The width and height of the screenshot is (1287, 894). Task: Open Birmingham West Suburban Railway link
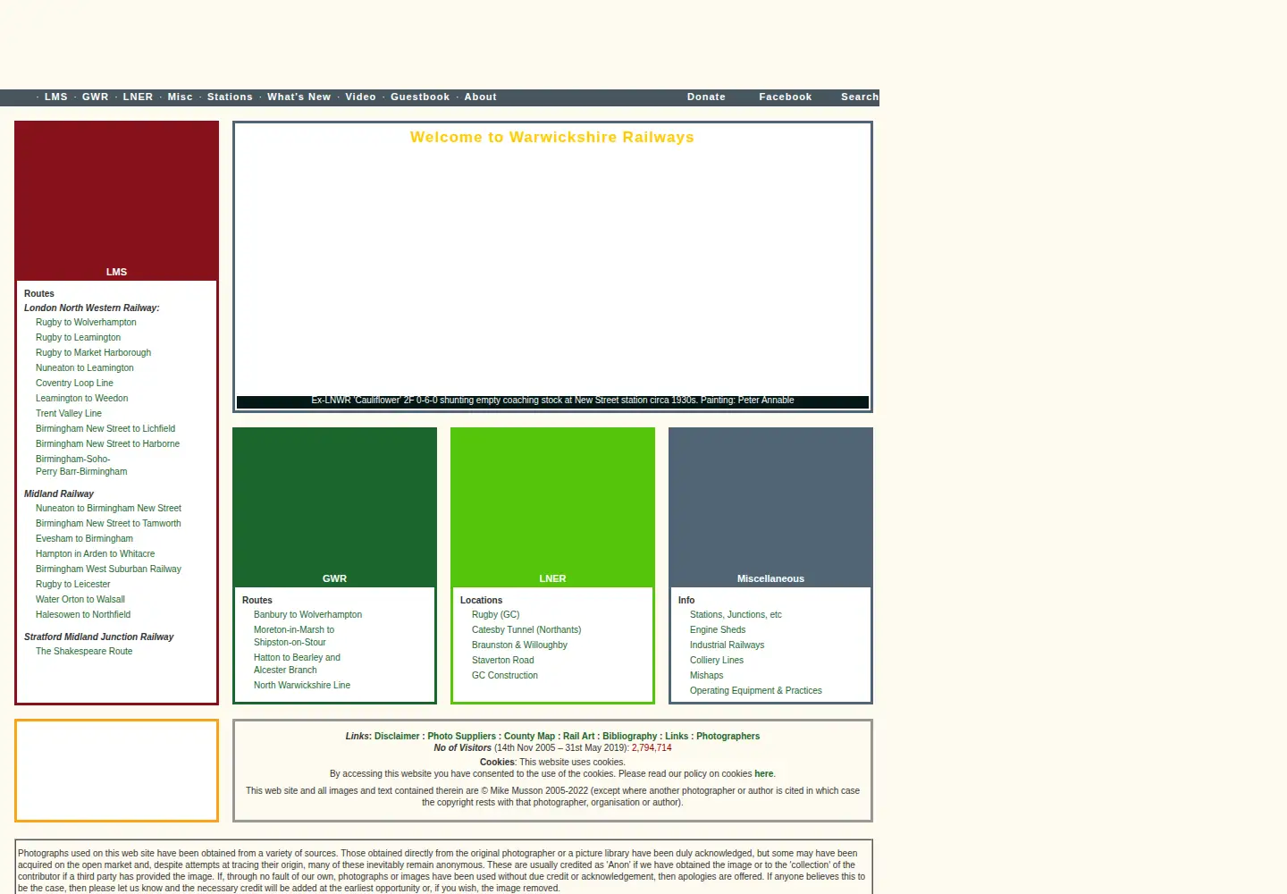pos(108,569)
